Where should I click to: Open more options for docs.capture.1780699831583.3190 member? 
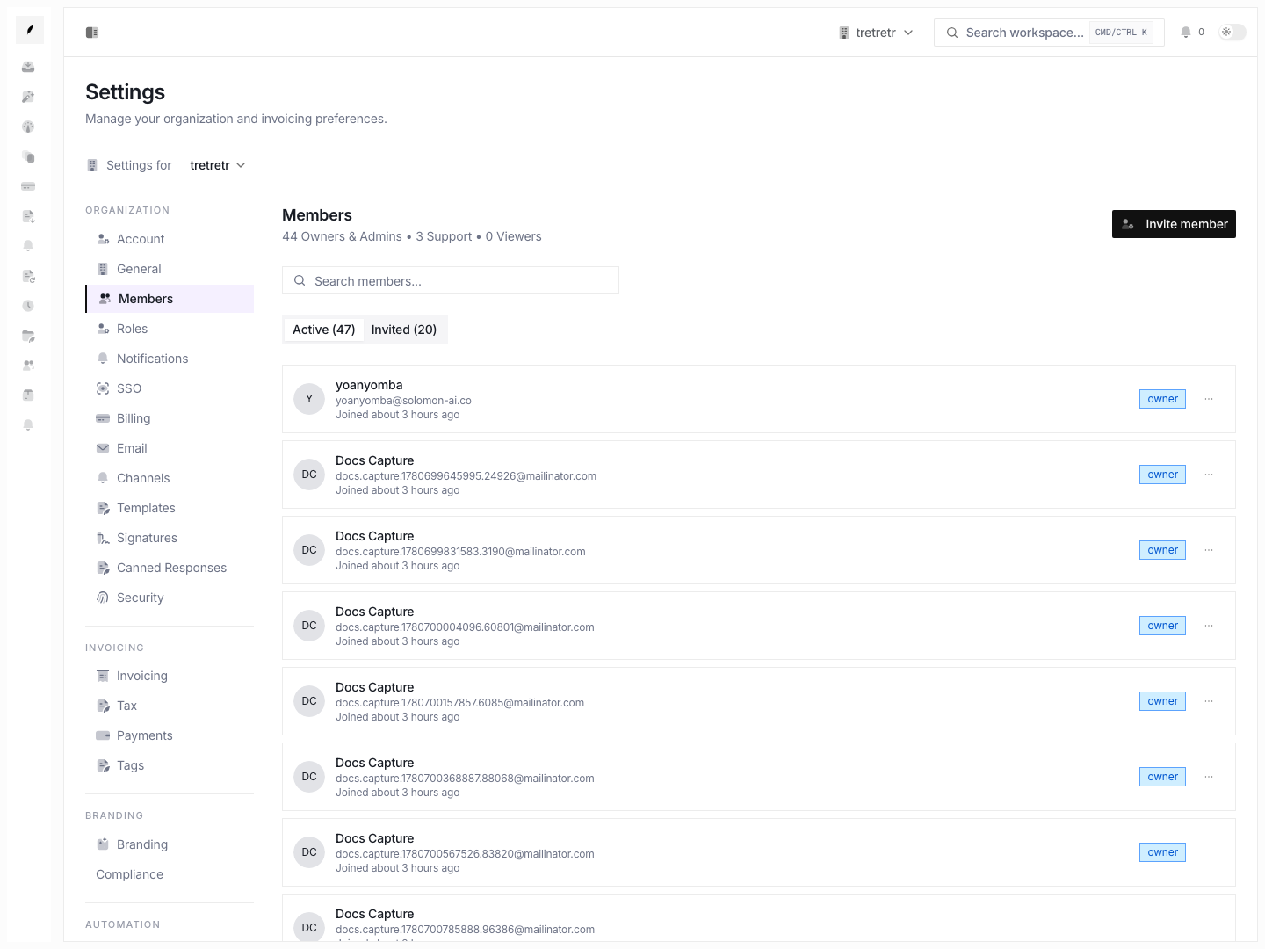[1209, 550]
